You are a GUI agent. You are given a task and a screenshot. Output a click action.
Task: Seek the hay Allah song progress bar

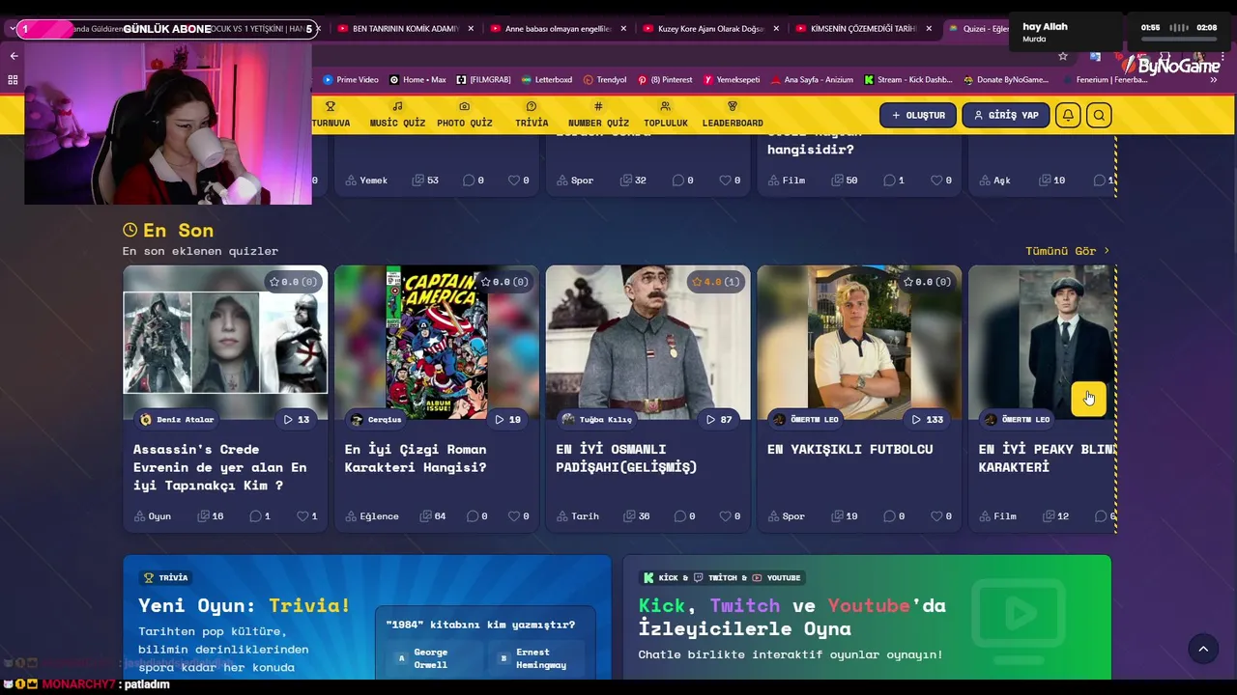click(x=1179, y=39)
